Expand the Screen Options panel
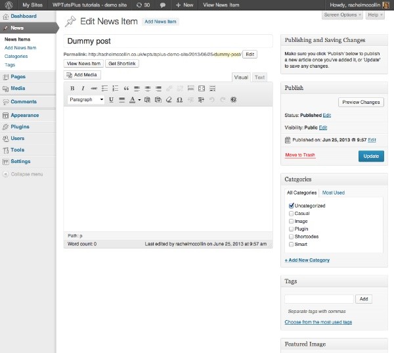 (x=342, y=15)
